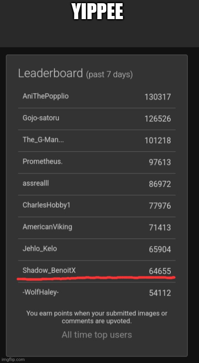Open AmericanViking's profile page

point(47,226)
